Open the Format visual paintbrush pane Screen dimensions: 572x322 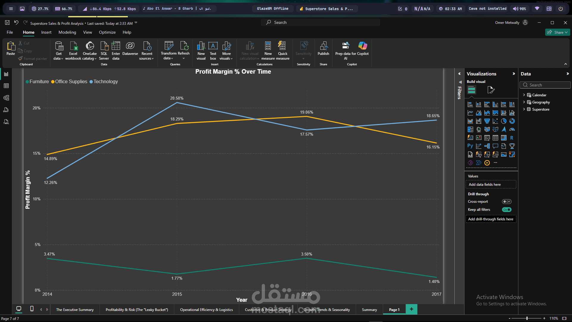coord(491,90)
